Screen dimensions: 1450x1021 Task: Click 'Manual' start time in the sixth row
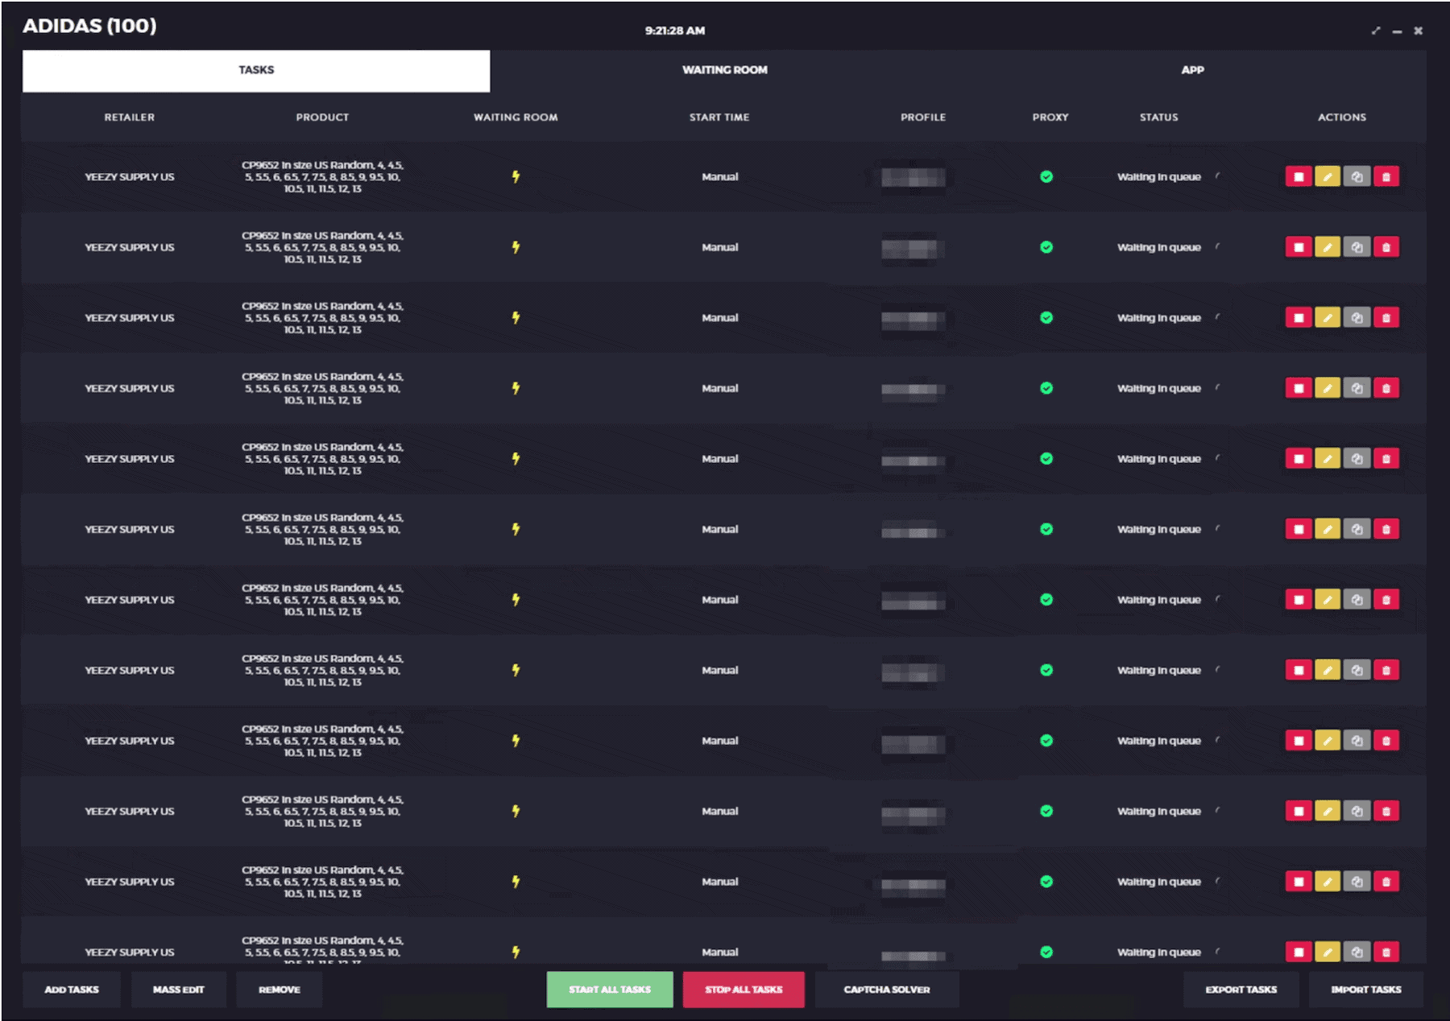tap(719, 529)
